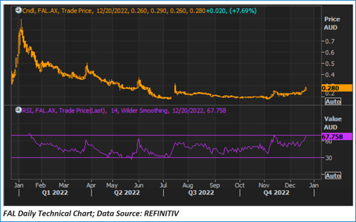Screen dimensions: 356x222
Task: Click the '+0.020, (+7.69%)' change value
Action: tap(231, 11)
